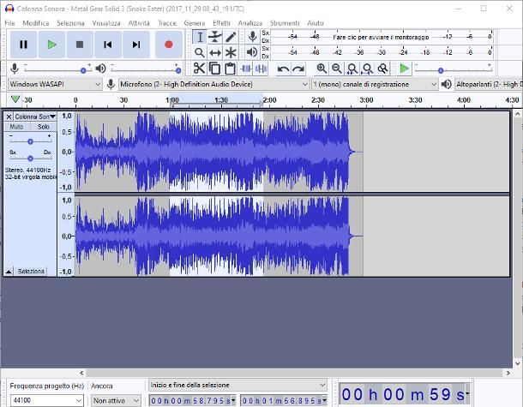The width and height of the screenshot is (523, 407).
Task: Select the Multi-tool asterisk icon
Action: point(231,52)
